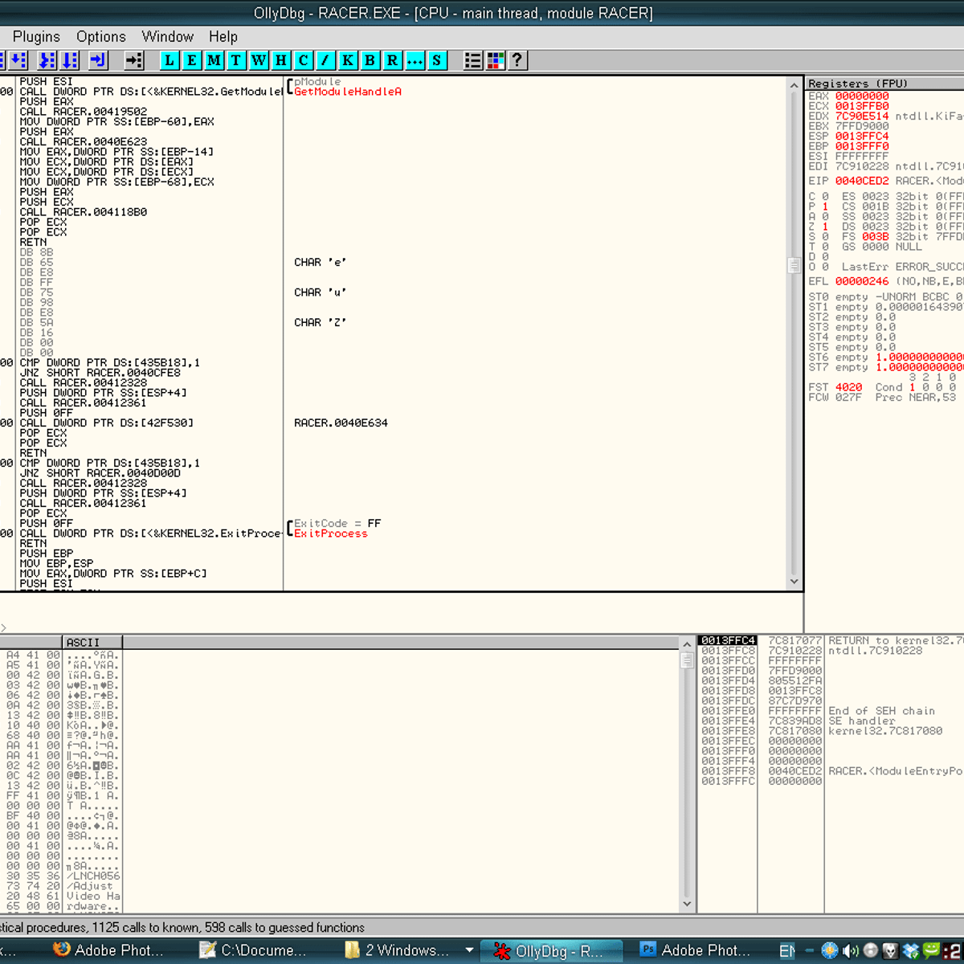This screenshot has height=964, width=964.
Task: Click the ASCII column header in dump
Action: coord(92,643)
